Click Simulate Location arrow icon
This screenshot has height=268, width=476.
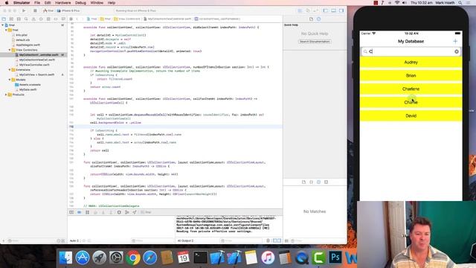click(x=135, y=212)
